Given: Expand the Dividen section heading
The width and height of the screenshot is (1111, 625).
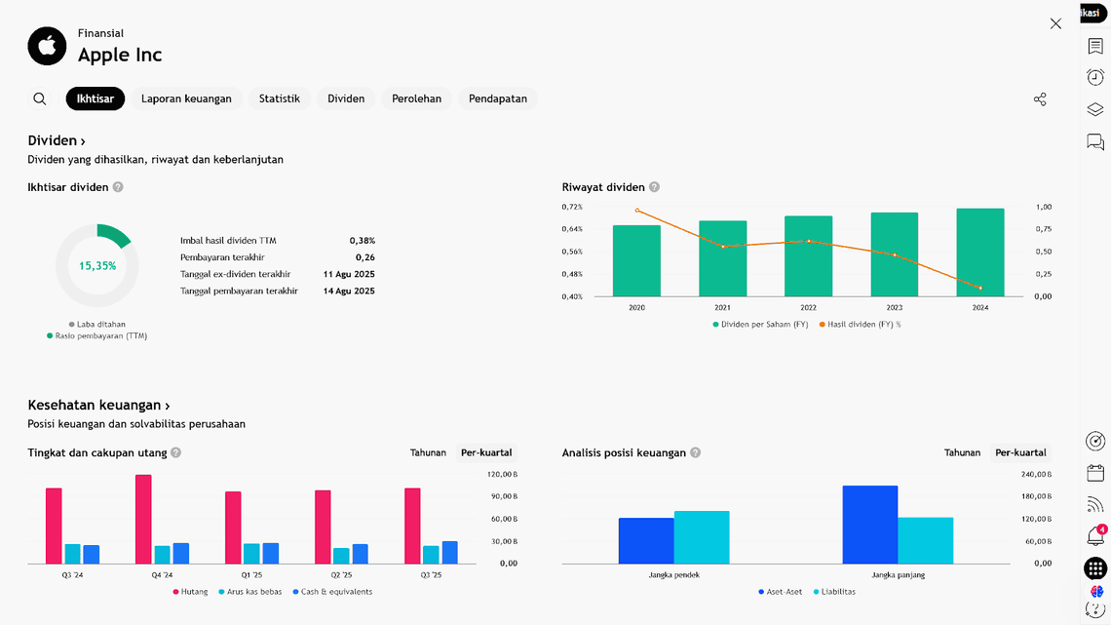Looking at the screenshot, I should coord(57,141).
